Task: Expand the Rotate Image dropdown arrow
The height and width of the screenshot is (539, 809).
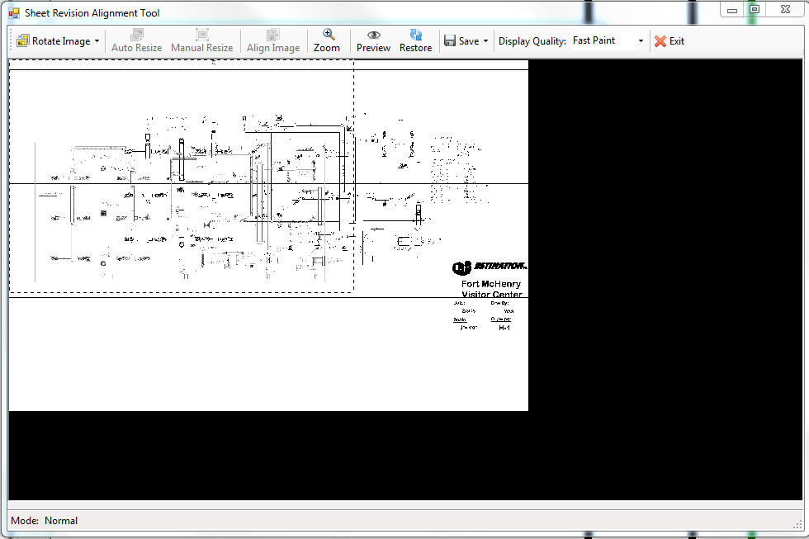Action: point(97,41)
